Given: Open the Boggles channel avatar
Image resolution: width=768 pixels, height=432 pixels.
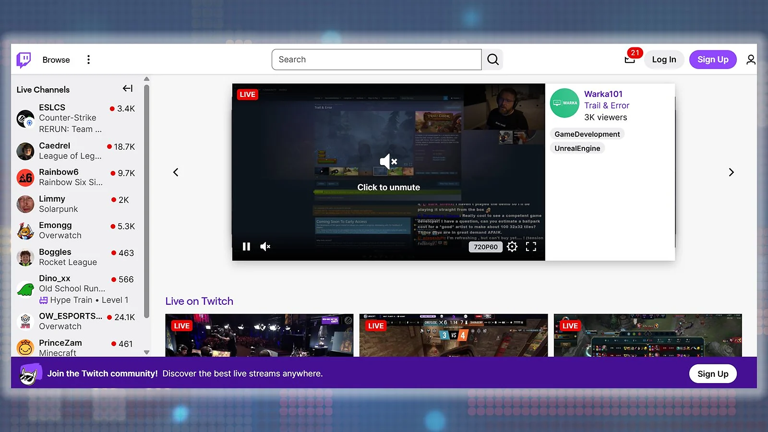Looking at the screenshot, I should click(25, 257).
